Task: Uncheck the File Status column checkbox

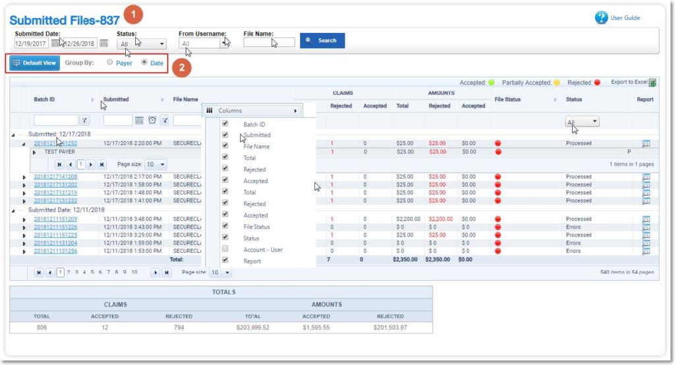Action: coord(225,226)
